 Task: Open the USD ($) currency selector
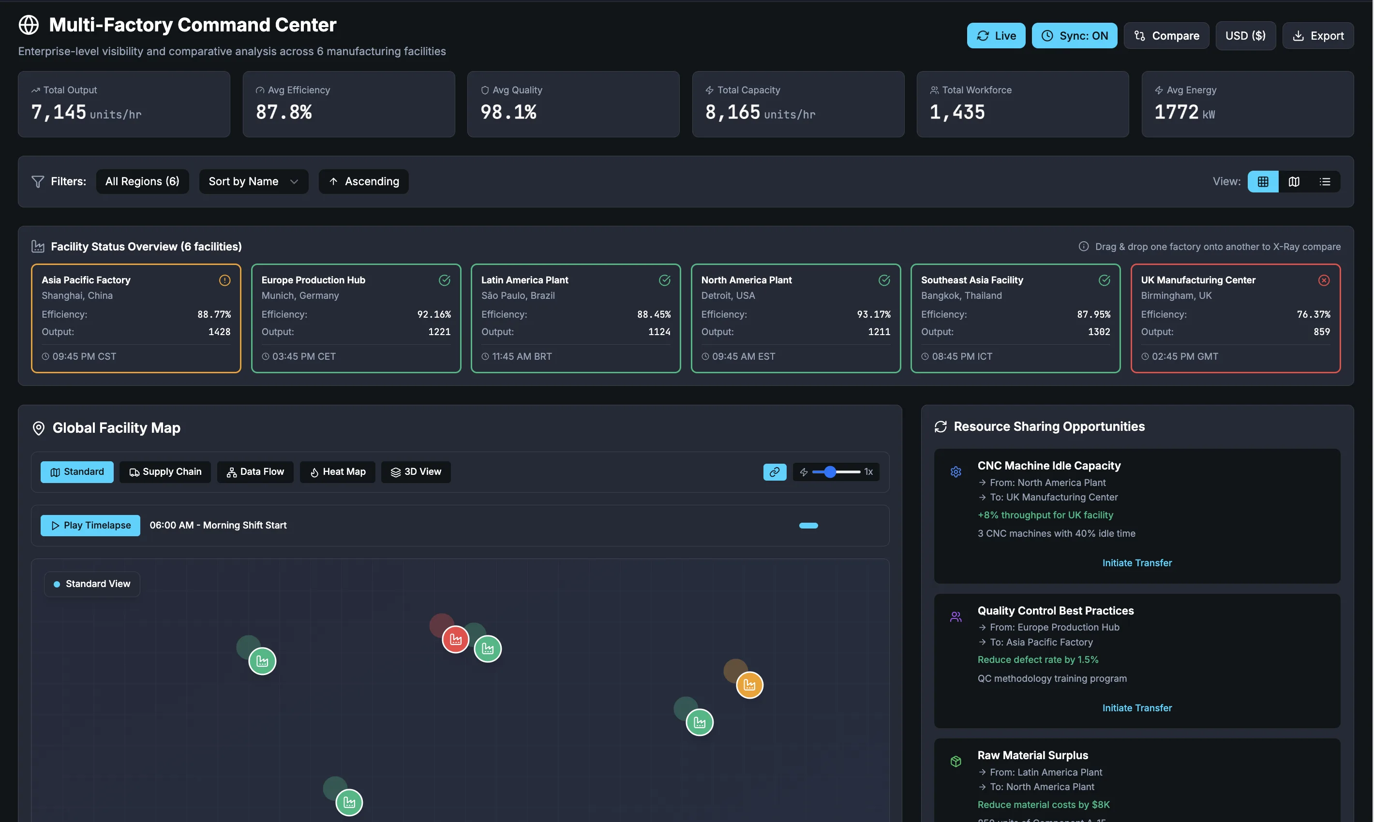point(1245,35)
